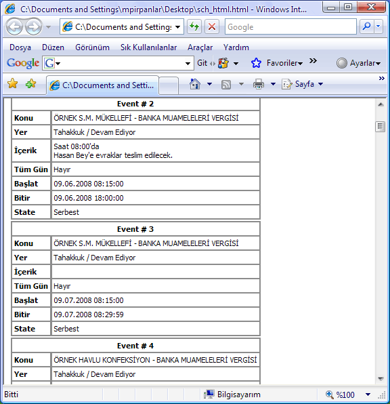Open the Google G search type dropdown
390x404 pixels.
pos(52,63)
